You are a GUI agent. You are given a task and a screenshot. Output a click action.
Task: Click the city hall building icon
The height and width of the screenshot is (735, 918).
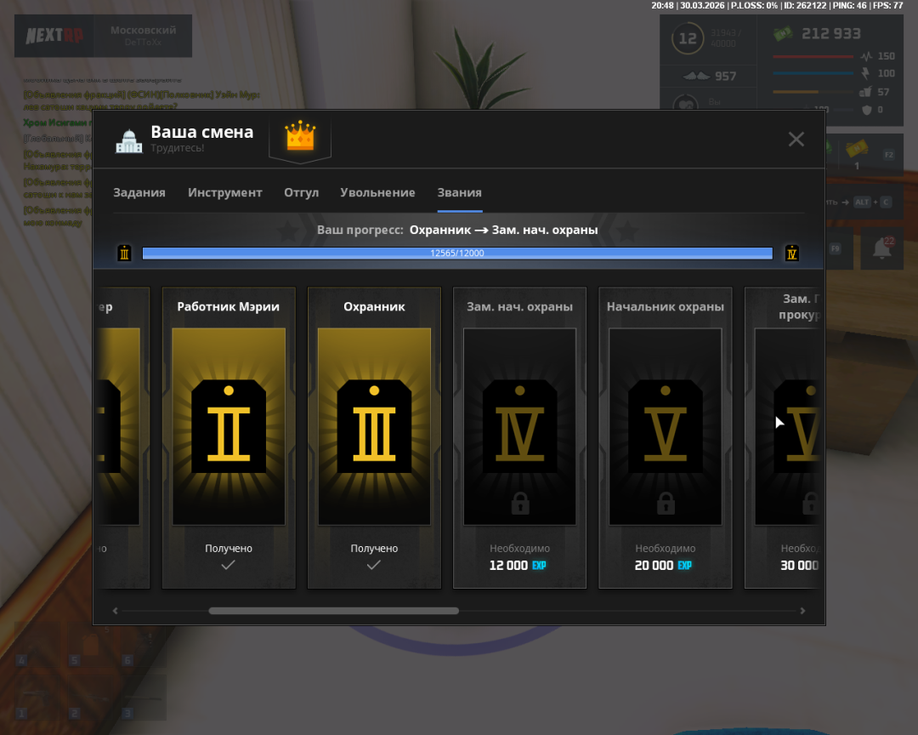tap(129, 141)
